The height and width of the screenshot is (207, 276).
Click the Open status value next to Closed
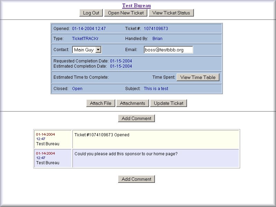(77, 89)
